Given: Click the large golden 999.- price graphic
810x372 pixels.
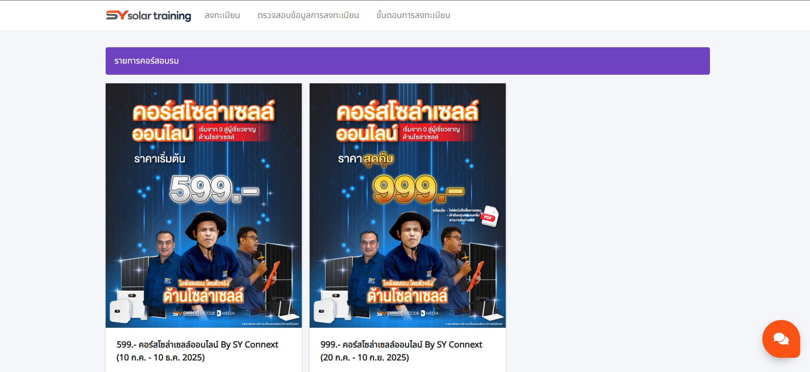Looking at the screenshot, I should point(417,189).
